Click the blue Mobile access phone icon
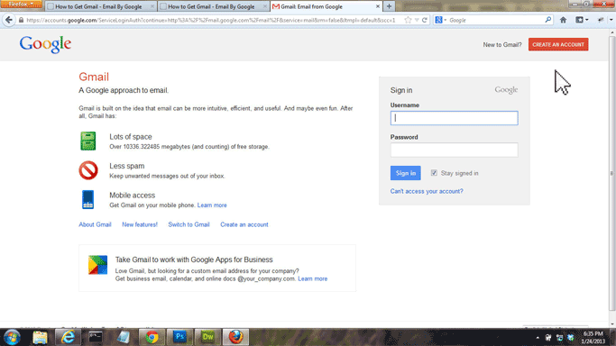Viewport: 616px width, 346px height. tap(88, 200)
